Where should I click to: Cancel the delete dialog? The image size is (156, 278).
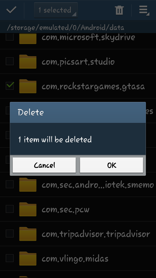(x=44, y=165)
